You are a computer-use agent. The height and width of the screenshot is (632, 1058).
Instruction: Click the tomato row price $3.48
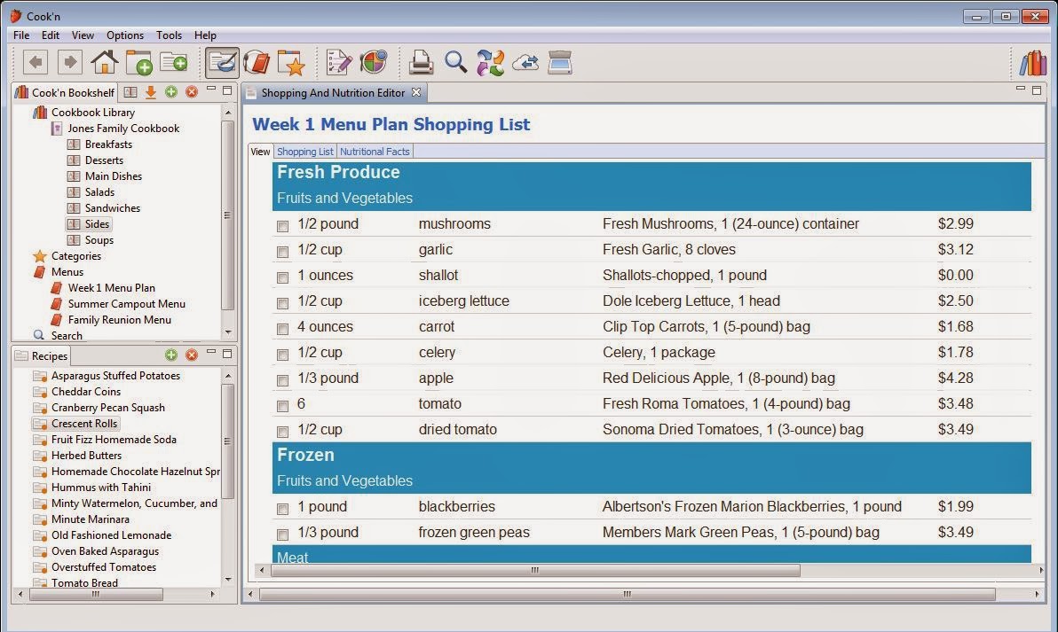tap(955, 403)
